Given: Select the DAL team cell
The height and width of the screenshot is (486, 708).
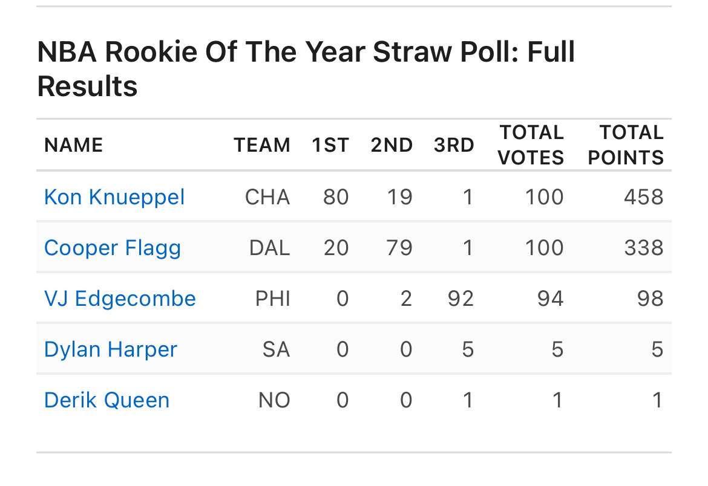Looking at the screenshot, I should pyautogui.click(x=269, y=248).
